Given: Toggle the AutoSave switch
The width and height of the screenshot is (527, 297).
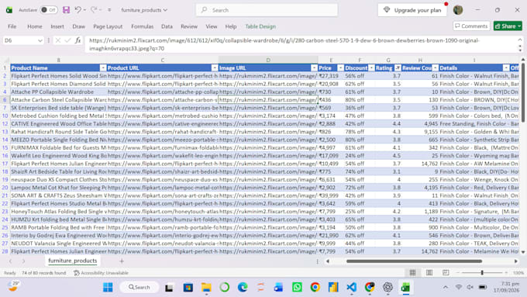Looking at the screenshot, I should point(48,10).
